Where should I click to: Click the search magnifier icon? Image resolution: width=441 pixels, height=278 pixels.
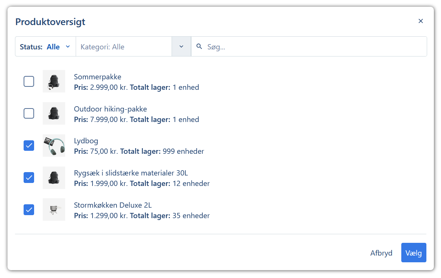tap(199, 46)
